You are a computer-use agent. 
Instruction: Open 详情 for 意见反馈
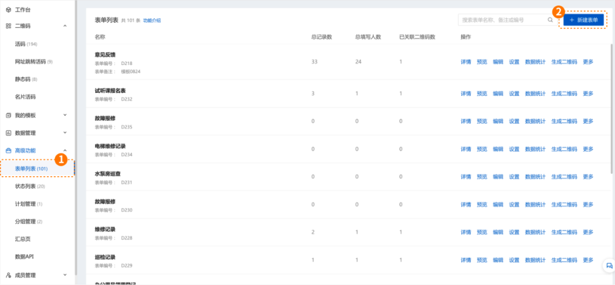tap(466, 62)
